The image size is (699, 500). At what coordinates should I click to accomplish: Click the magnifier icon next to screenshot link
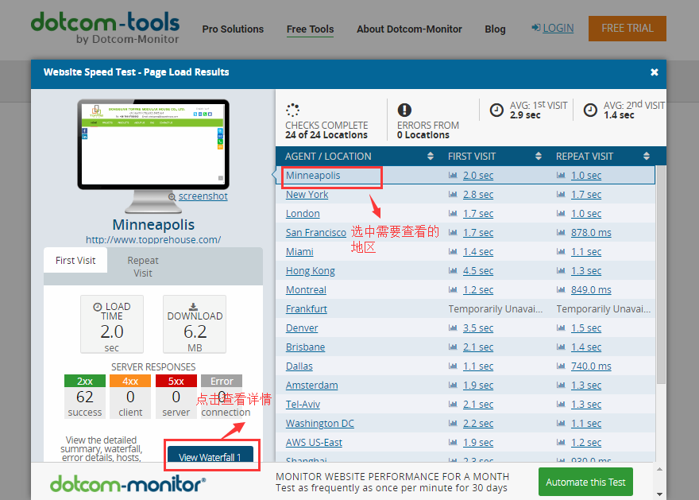tap(172, 196)
